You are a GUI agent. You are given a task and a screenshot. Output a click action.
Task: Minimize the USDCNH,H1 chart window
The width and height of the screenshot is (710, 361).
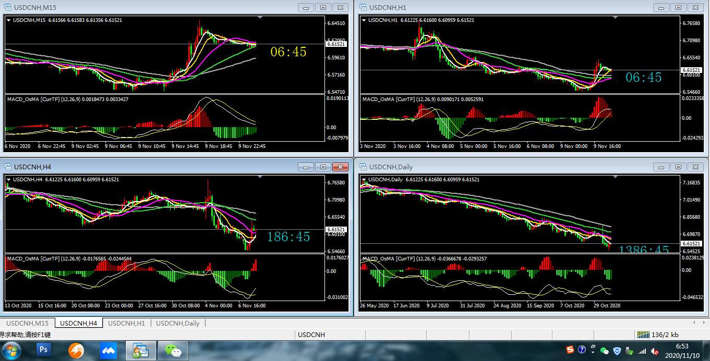(661, 7)
